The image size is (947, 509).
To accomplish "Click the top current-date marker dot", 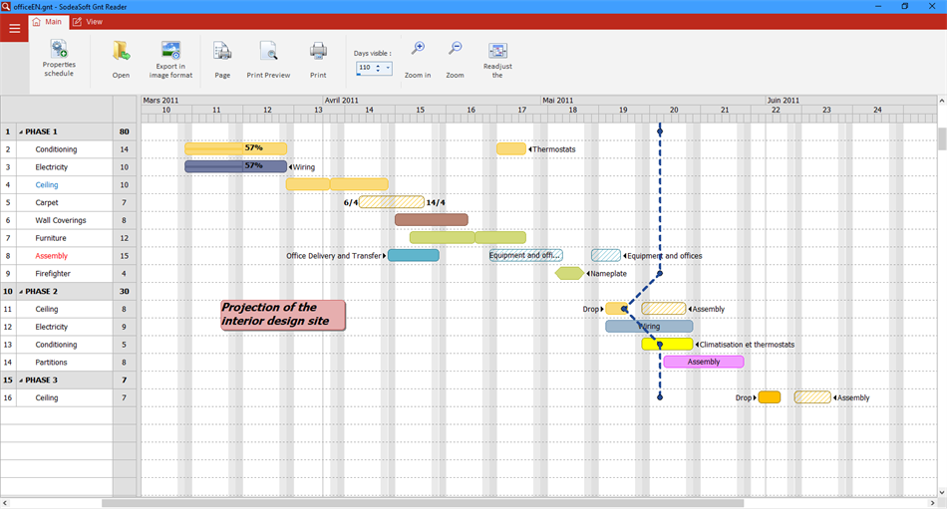I will pyautogui.click(x=660, y=131).
